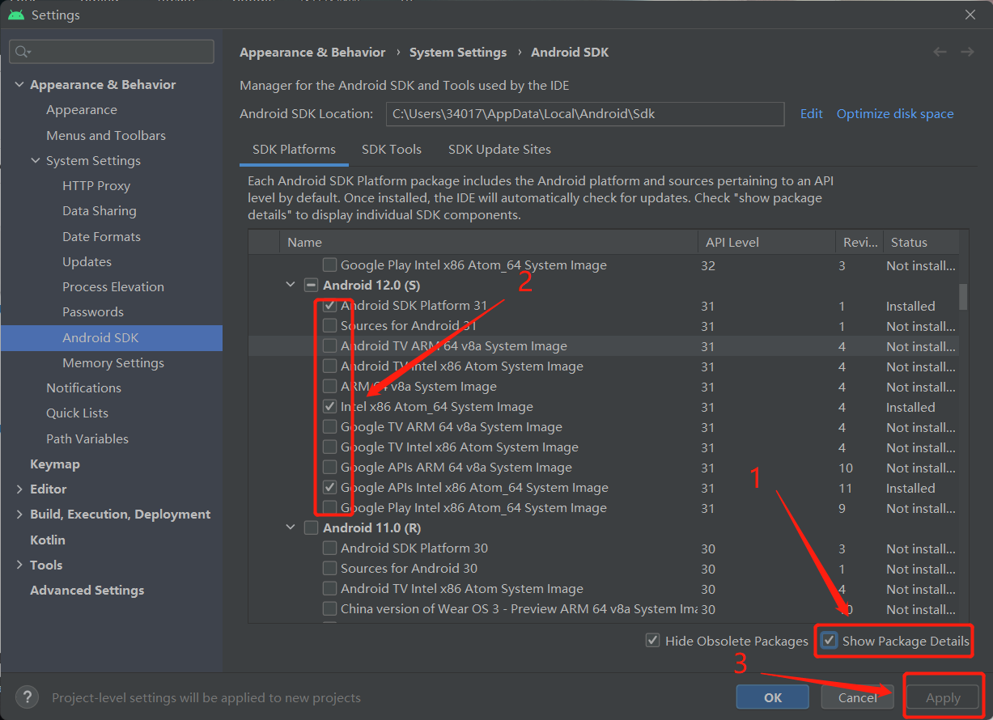Switch to the SDK Tools tab
This screenshot has height=720, width=993.
tap(392, 150)
